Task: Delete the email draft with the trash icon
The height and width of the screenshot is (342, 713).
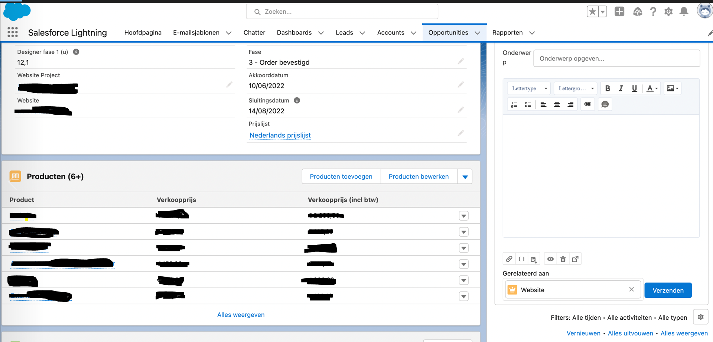Action: pyautogui.click(x=563, y=259)
